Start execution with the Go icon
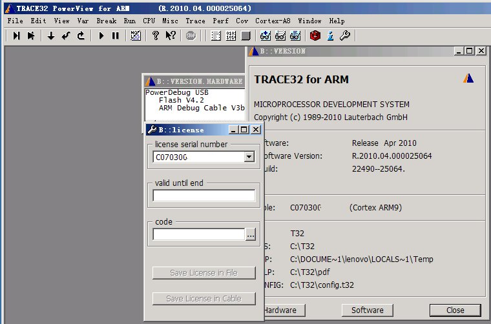The width and height of the screenshot is (491, 324). pyautogui.click(x=101, y=35)
